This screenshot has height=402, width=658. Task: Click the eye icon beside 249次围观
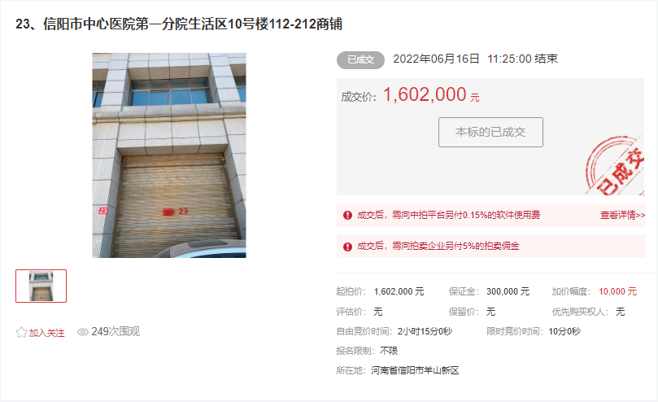(x=83, y=332)
